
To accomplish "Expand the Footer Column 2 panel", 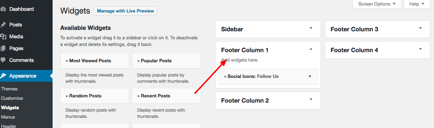I will (311, 100).
